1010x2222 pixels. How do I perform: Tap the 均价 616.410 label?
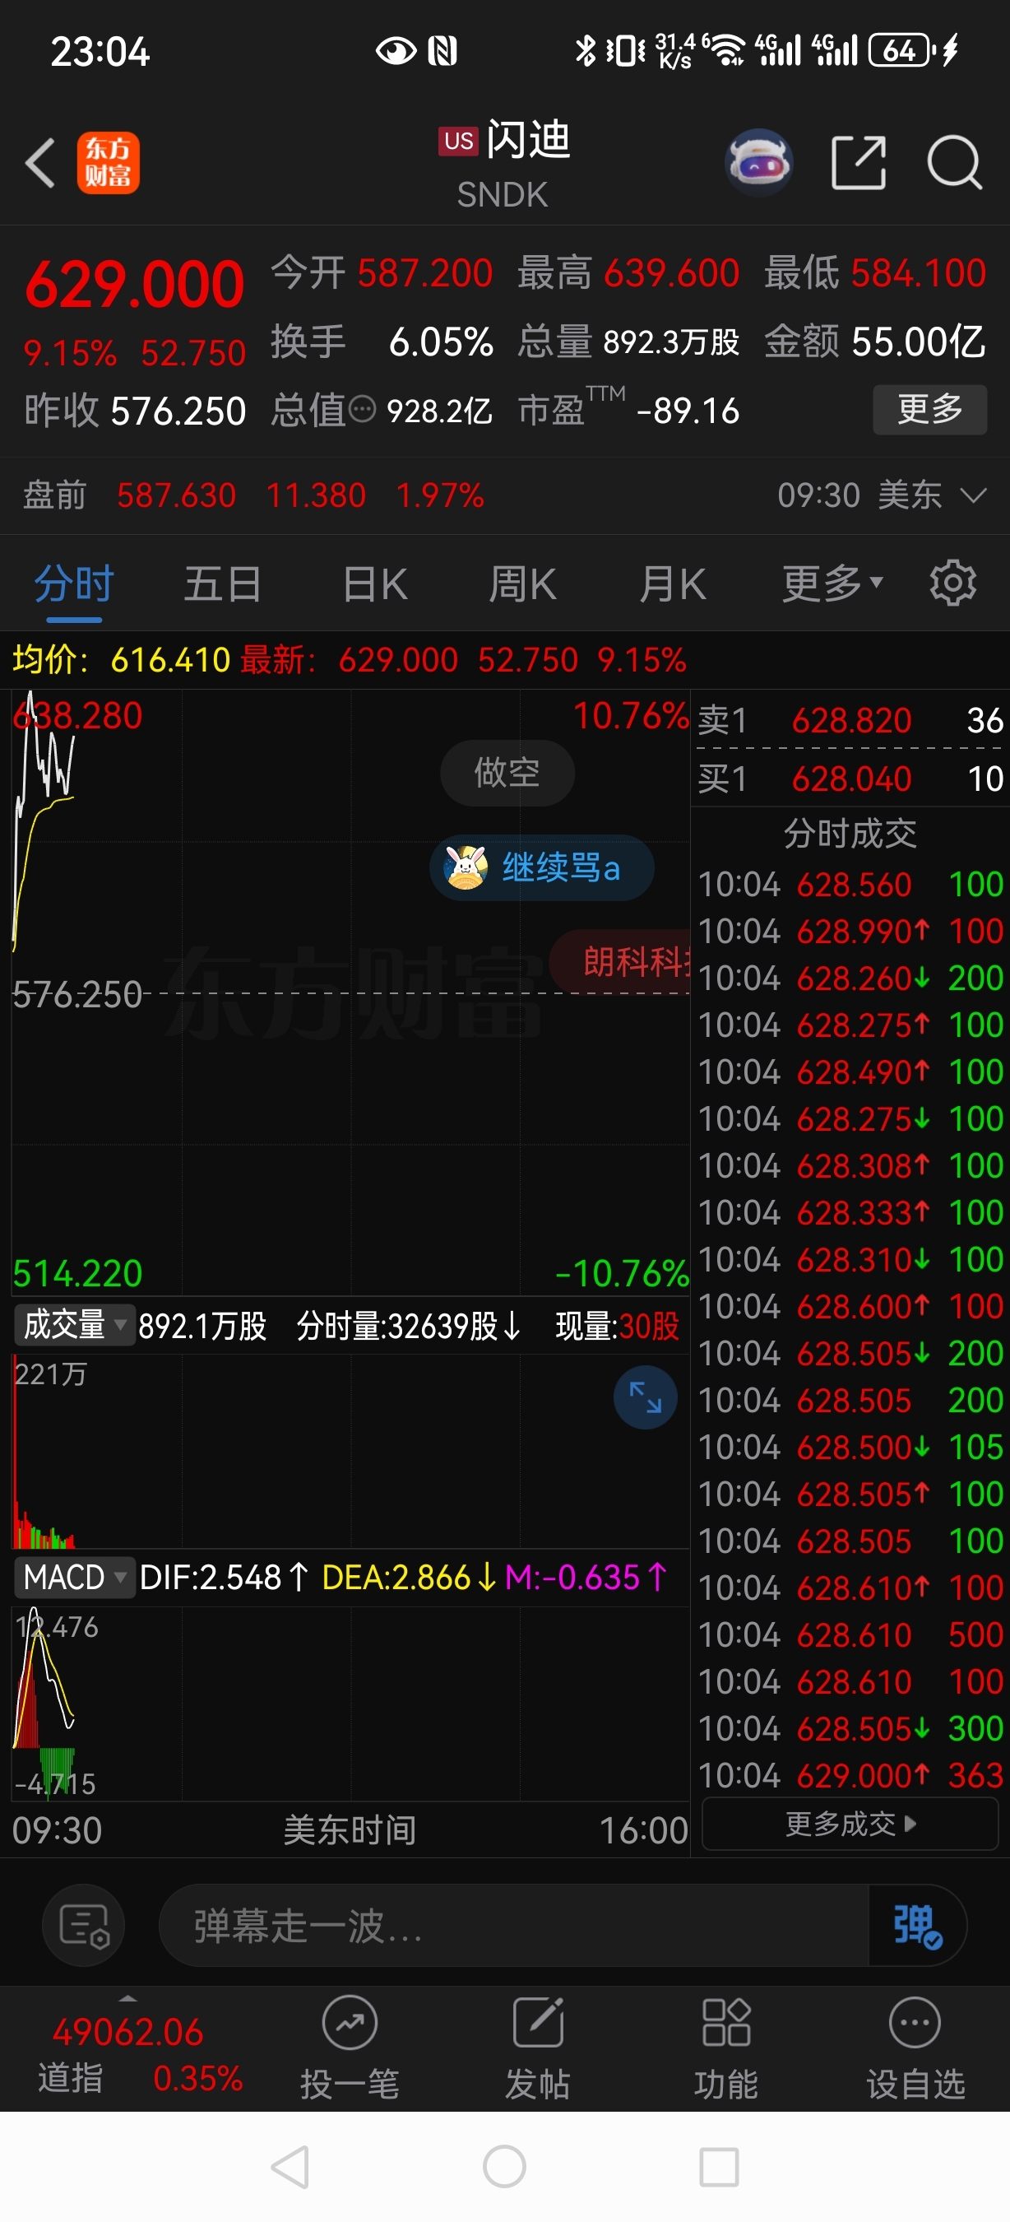(121, 660)
